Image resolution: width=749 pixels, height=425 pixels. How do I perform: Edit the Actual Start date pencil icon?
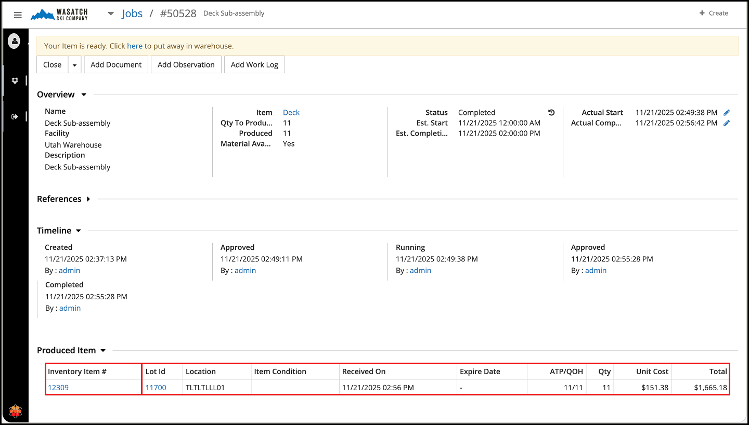click(x=727, y=112)
